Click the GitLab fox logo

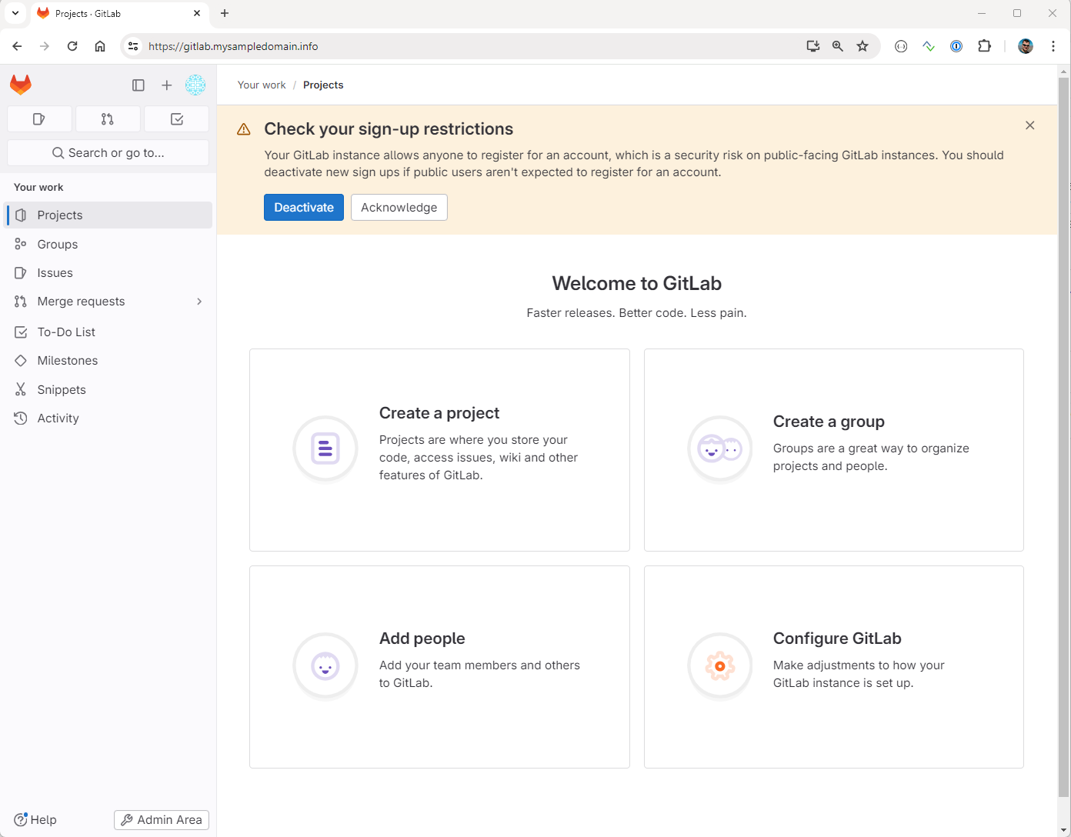coord(21,85)
